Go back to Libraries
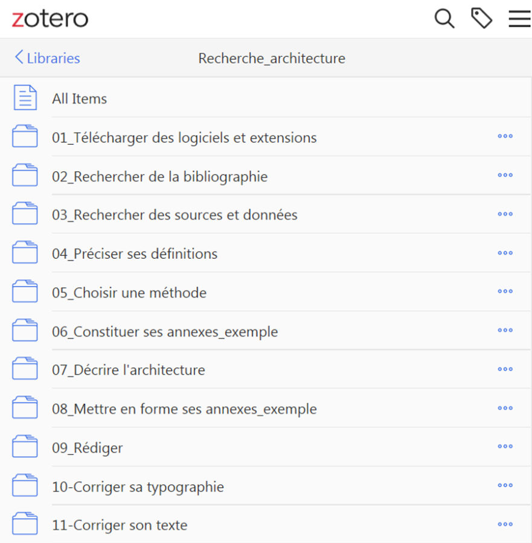Viewport: 532px width, 543px height. (47, 59)
